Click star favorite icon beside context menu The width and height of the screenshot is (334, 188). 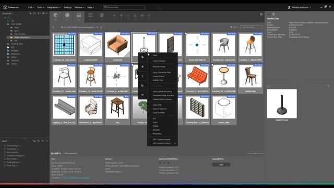pyautogui.click(x=142, y=66)
